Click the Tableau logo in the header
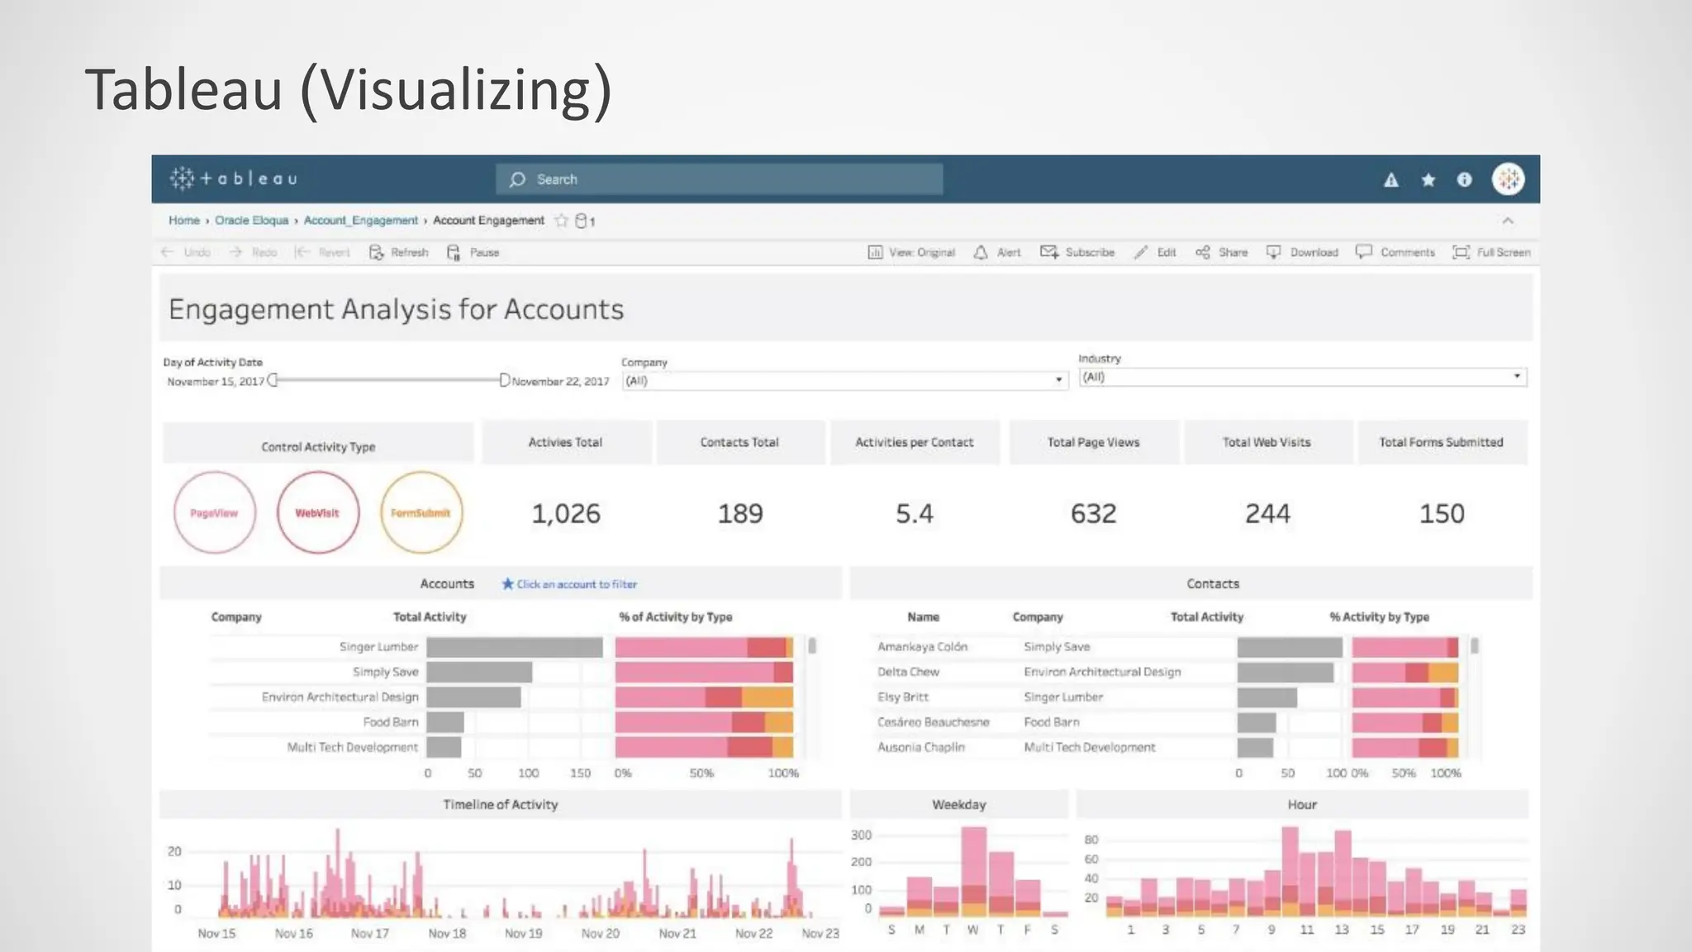The image size is (1692, 952). pyautogui.click(x=233, y=178)
